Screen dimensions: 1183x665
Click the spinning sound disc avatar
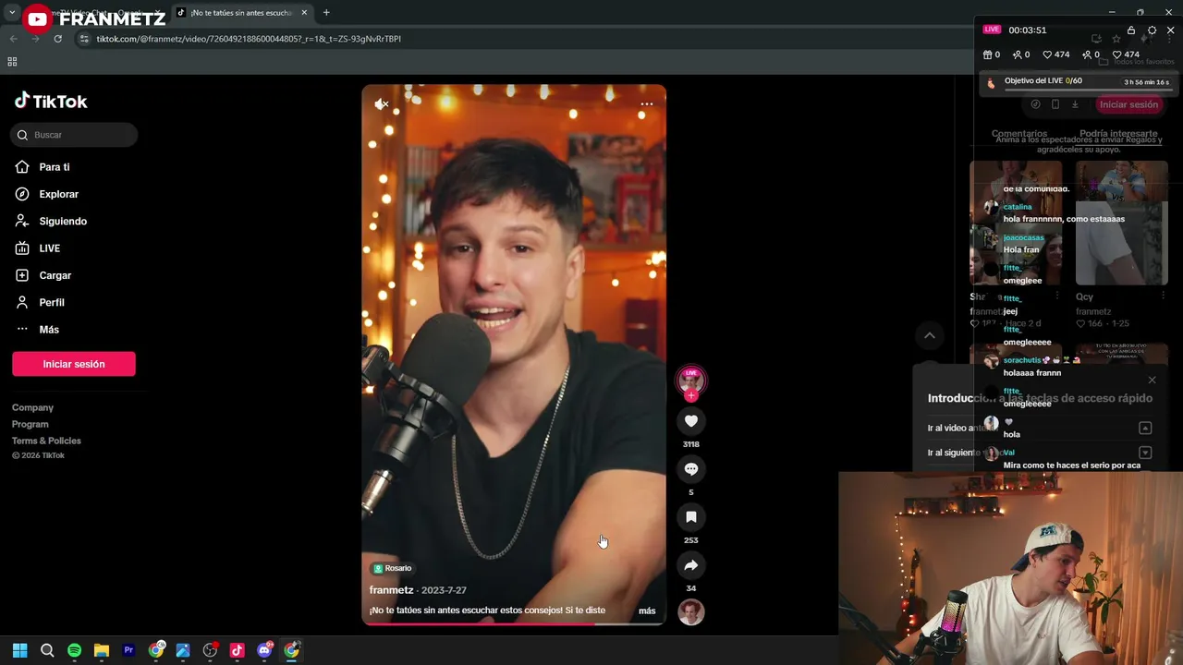pyautogui.click(x=690, y=612)
